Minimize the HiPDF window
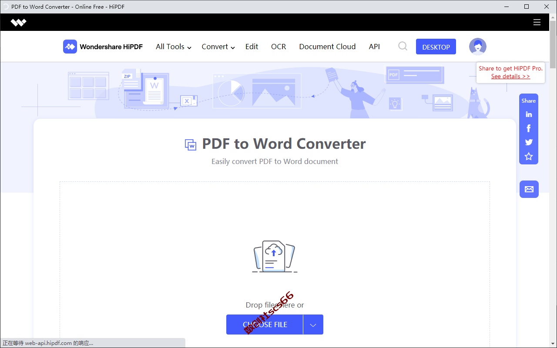This screenshot has width=557, height=348. coord(507,7)
